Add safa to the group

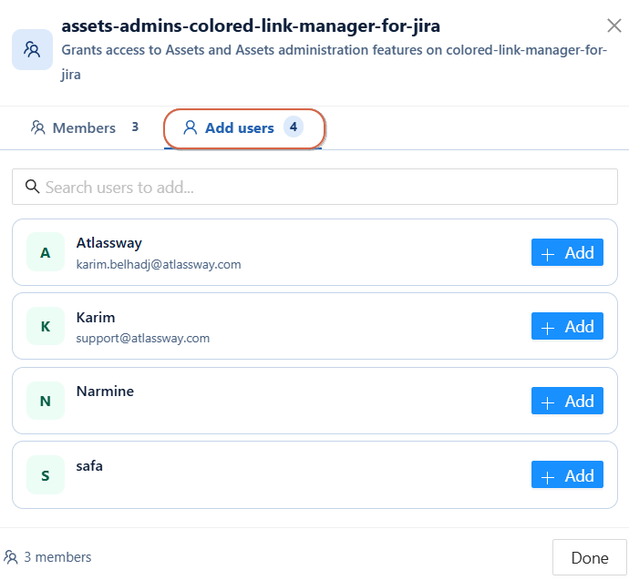(567, 474)
